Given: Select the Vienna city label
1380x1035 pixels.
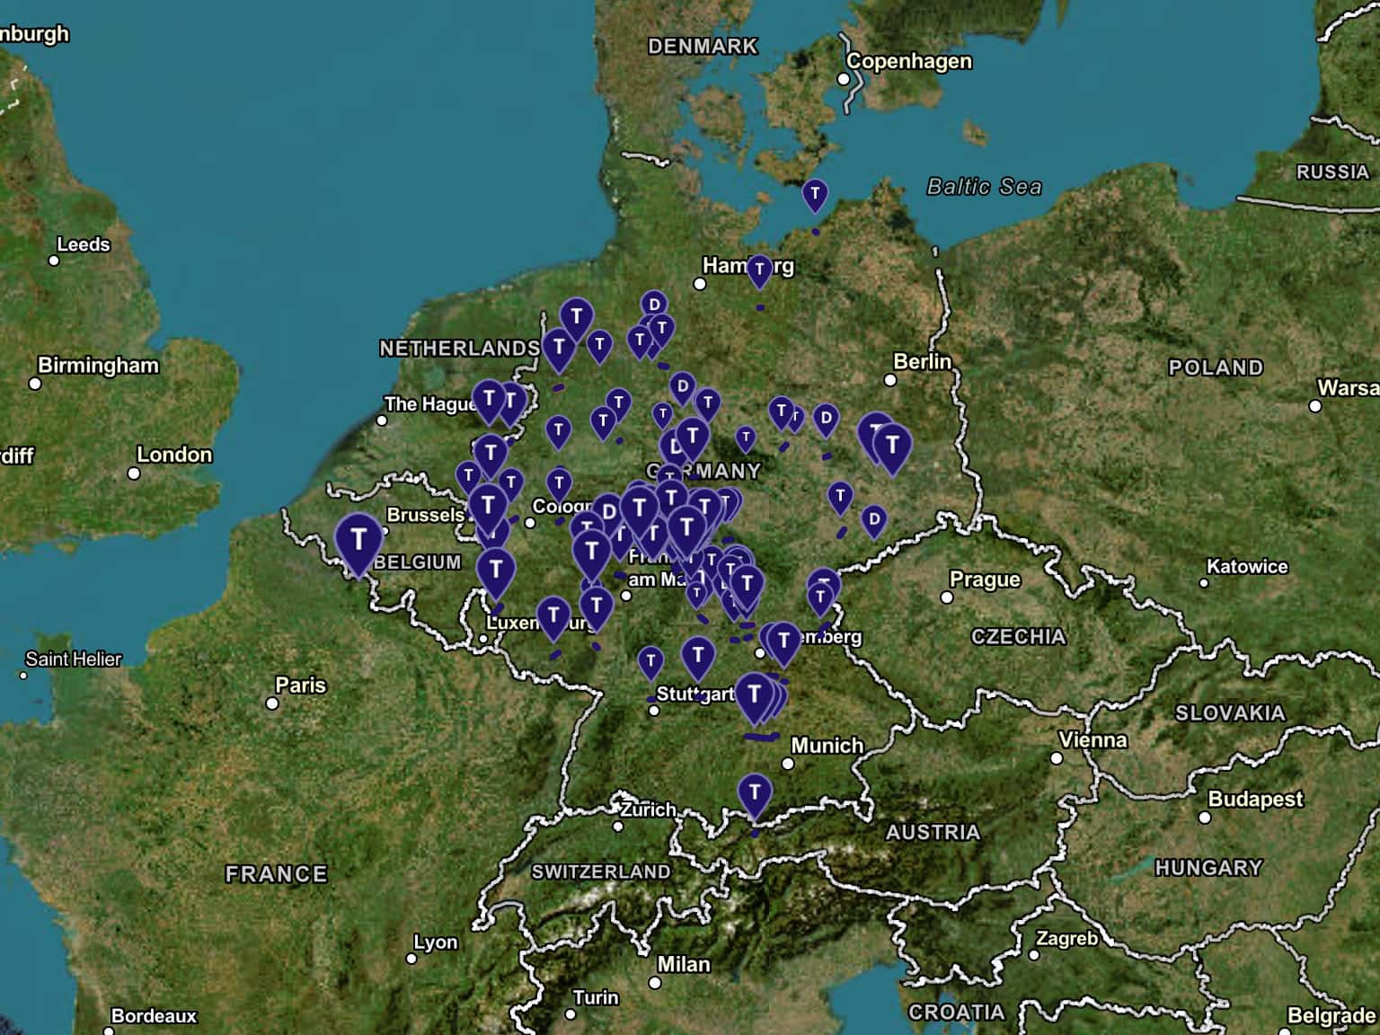Looking at the screenshot, I should point(1092,740).
